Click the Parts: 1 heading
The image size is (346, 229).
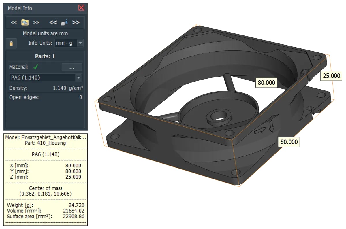(x=45, y=56)
